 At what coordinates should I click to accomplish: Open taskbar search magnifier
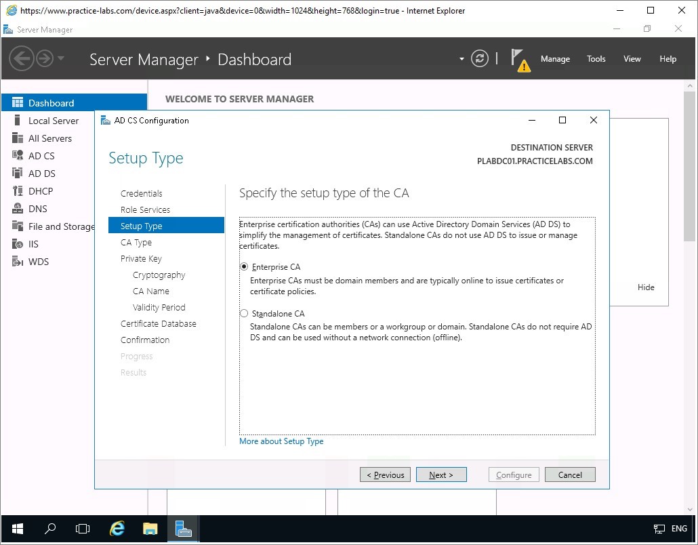(50, 529)
